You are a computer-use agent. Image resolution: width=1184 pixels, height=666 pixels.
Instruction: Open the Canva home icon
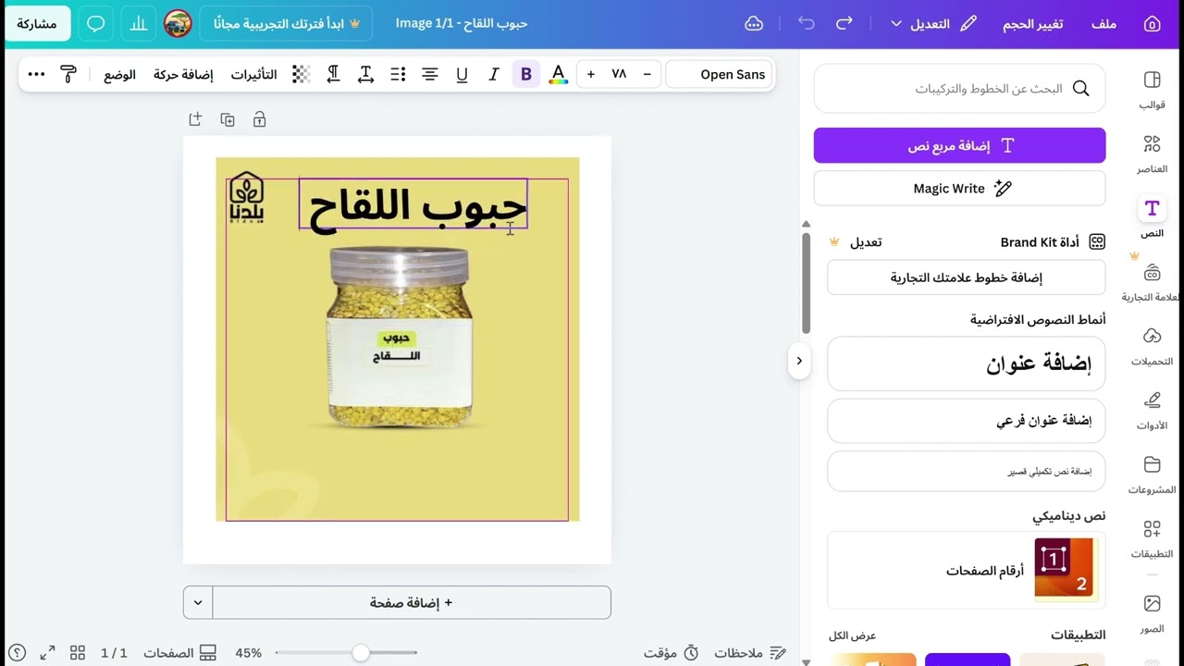[1152, 24]
